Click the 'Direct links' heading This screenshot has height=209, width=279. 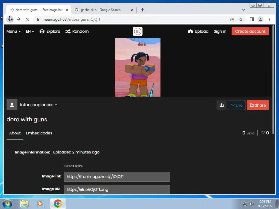(x=73, y=166)
